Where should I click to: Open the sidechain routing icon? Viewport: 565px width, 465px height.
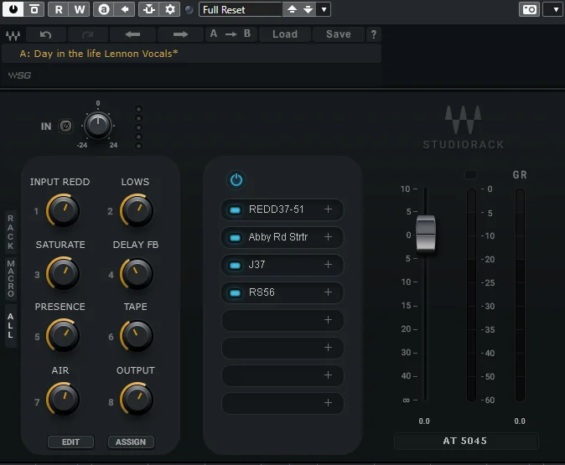click(x=149, y=9)
